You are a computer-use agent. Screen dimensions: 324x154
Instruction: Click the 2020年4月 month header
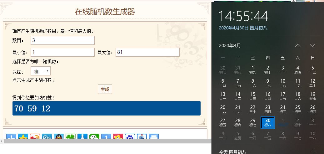[x=230, y=45]
